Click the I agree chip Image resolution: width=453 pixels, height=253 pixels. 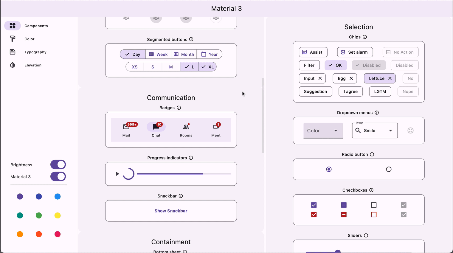coord(351,91)
